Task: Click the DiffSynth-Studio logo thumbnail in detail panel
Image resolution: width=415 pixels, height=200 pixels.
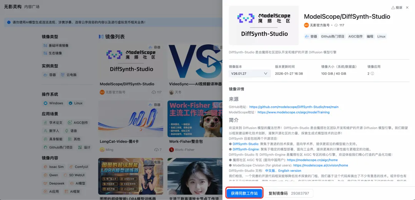Action: point(264,25)
